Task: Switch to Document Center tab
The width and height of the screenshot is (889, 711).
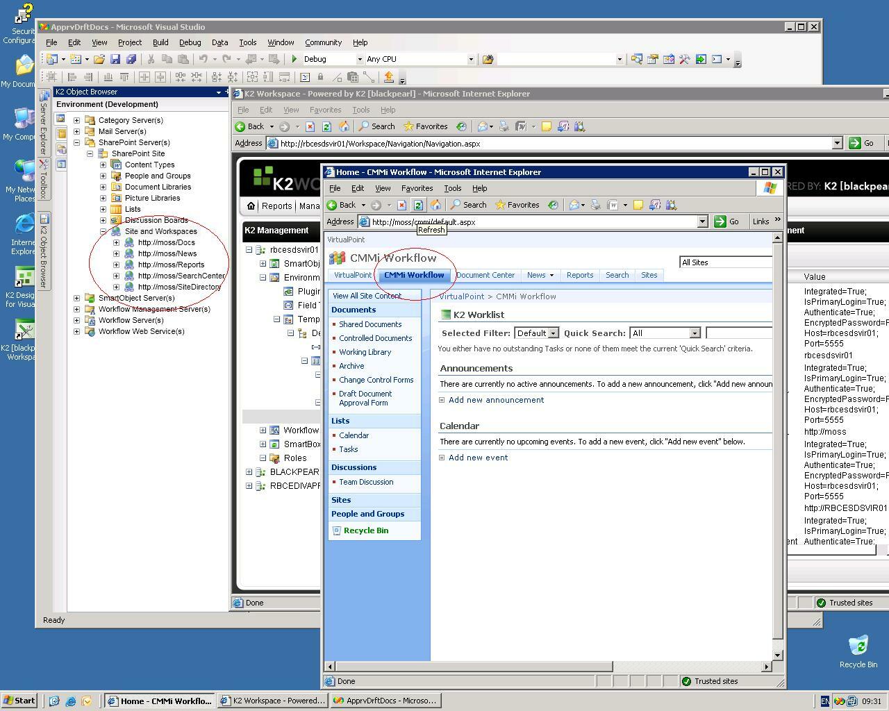Action: tap(485, 275)
